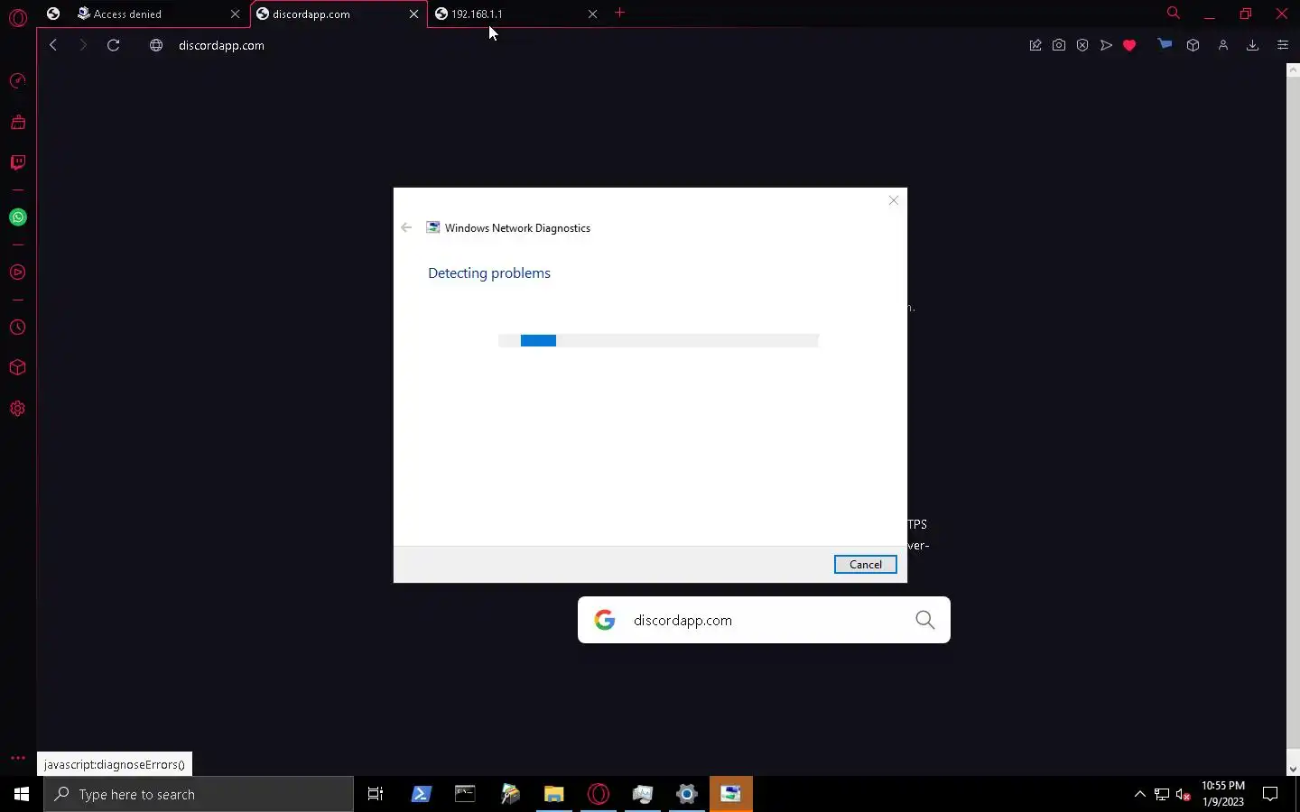Open Task View on the taskbar
The width and height of the screenshot is (1300, 812).
point(376,794)
